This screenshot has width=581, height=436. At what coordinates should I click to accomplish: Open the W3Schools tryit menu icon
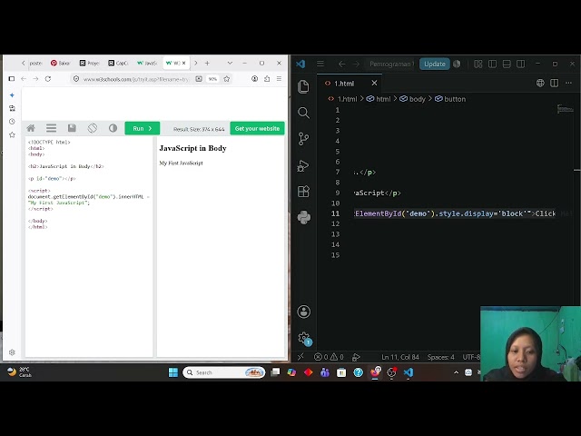pos(51,128)
